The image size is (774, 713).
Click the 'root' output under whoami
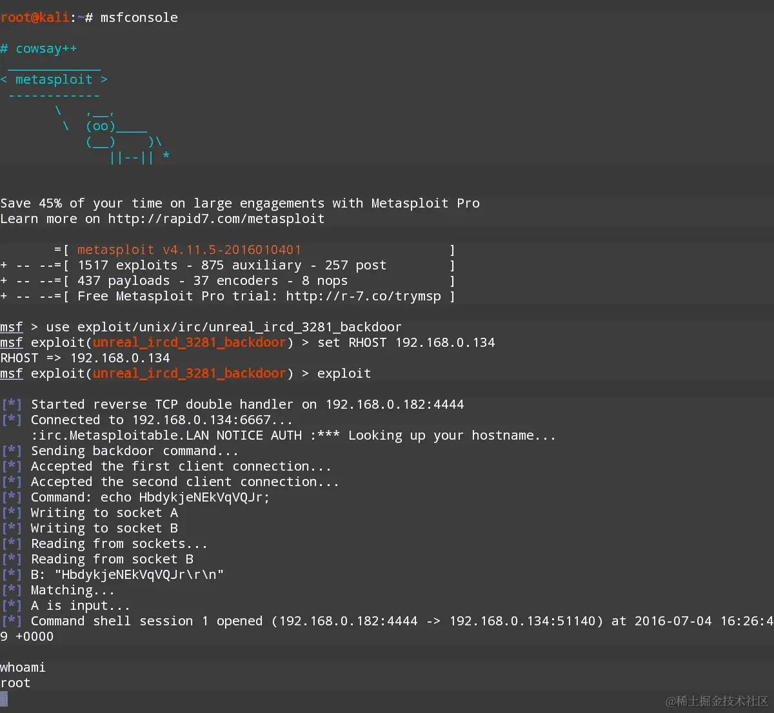click(15, 683)
